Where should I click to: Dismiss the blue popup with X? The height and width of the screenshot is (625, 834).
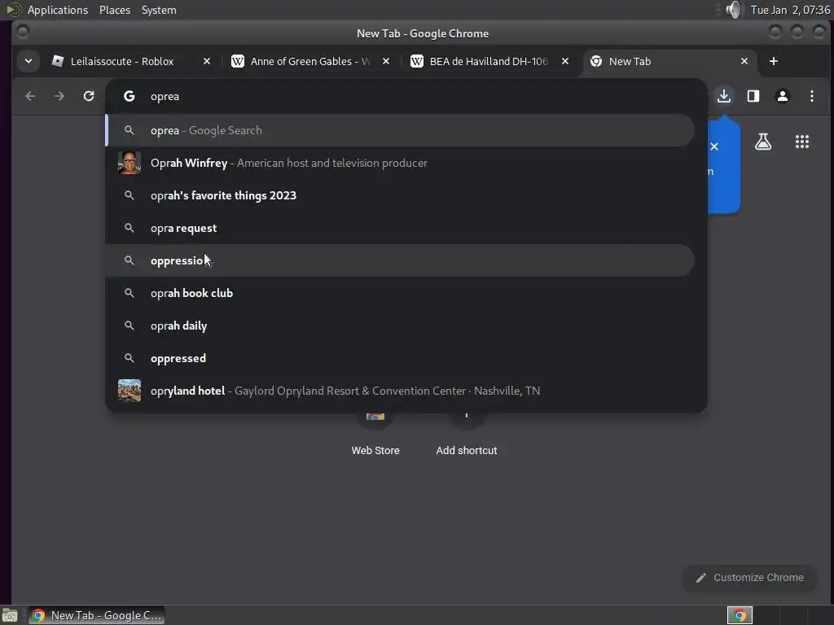(714, 146)
